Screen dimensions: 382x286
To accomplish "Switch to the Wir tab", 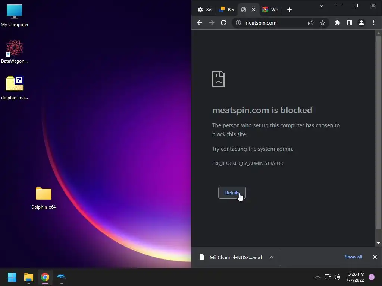I will coord(270,10).
